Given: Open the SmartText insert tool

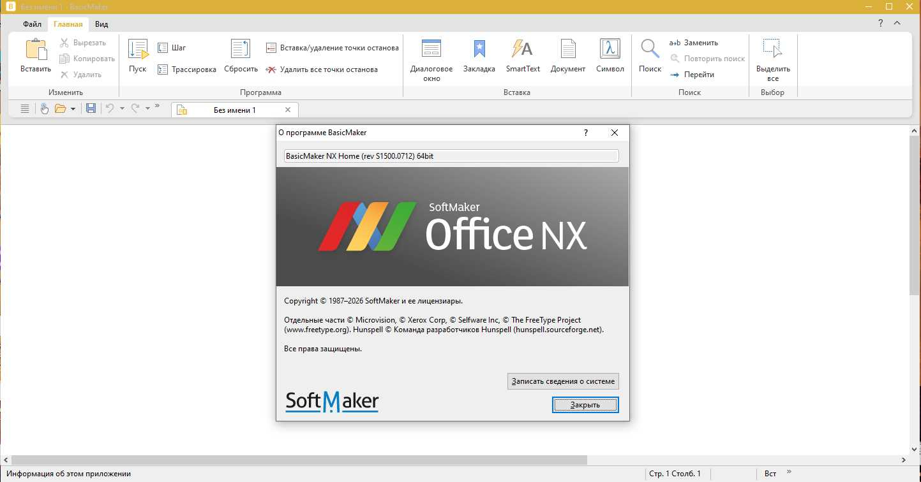Looking at the screenshot, I should point(523,49).
